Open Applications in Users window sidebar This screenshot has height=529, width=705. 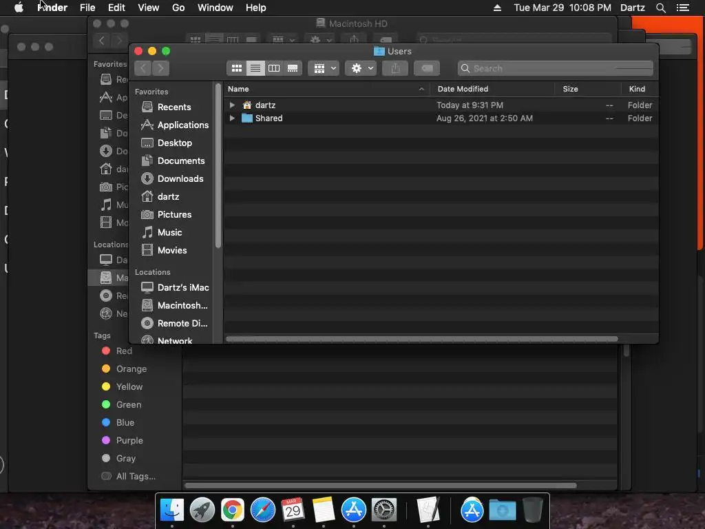174,125
